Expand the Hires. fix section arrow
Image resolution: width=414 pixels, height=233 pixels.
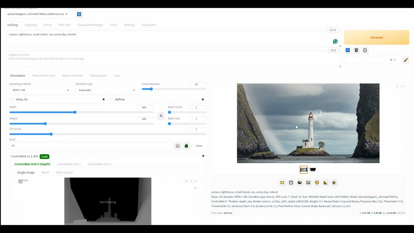pyautogui.click(x=103, y=99)
